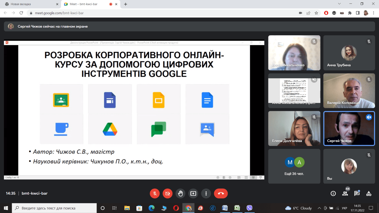This screenshot has width=379, height=213.
Task: Show the people list with 44 participants
Action: point(345,194)
